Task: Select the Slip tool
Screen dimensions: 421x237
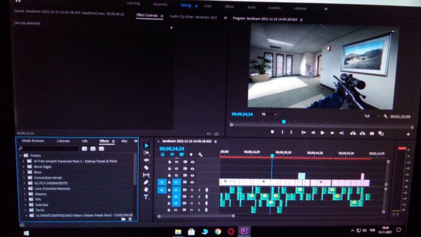Action: coord(146,175)
